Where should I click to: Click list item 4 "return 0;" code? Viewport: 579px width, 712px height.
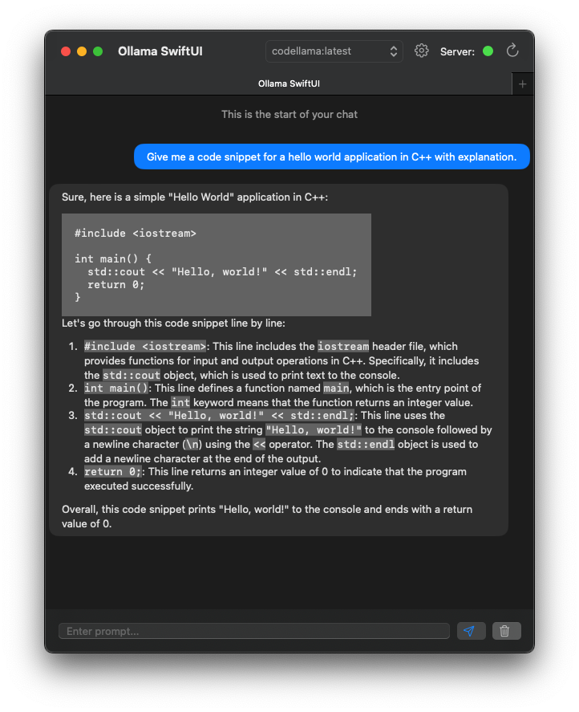coord(113,471)
